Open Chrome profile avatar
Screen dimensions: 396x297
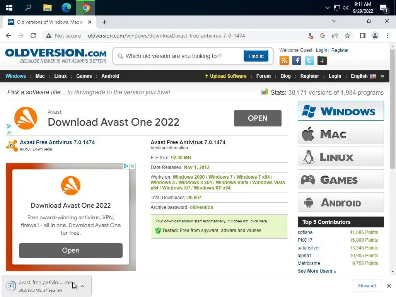click(x=375, y=36)
